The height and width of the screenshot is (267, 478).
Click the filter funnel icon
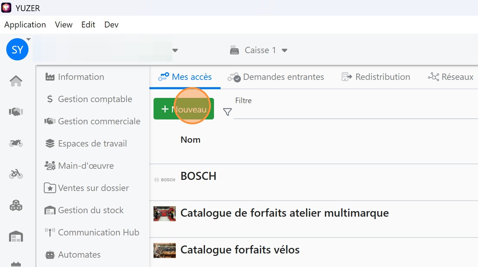[x=227, y=112]
